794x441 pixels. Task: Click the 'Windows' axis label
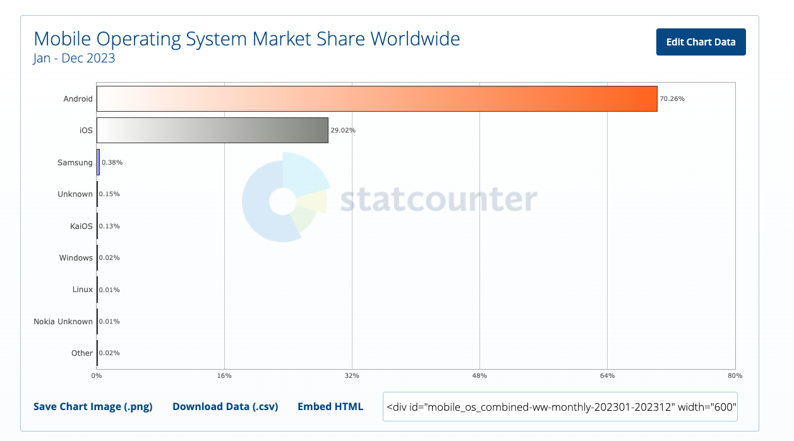coord(76,258)
